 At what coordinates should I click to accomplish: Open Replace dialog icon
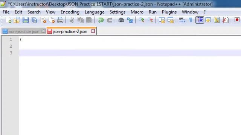130,20
